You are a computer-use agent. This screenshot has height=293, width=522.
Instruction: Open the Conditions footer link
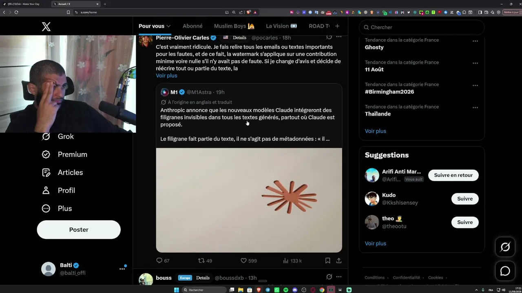tap(375, 278)
